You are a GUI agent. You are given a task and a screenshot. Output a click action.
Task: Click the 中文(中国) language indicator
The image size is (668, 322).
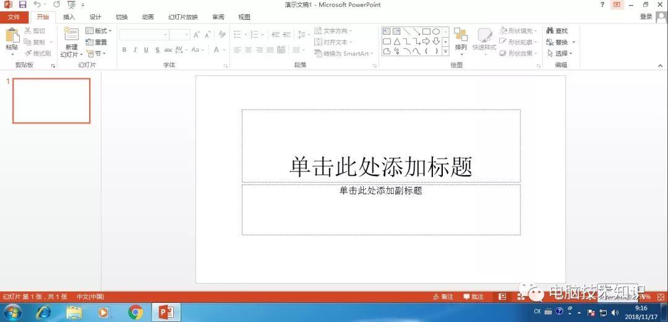click(90, 297)
